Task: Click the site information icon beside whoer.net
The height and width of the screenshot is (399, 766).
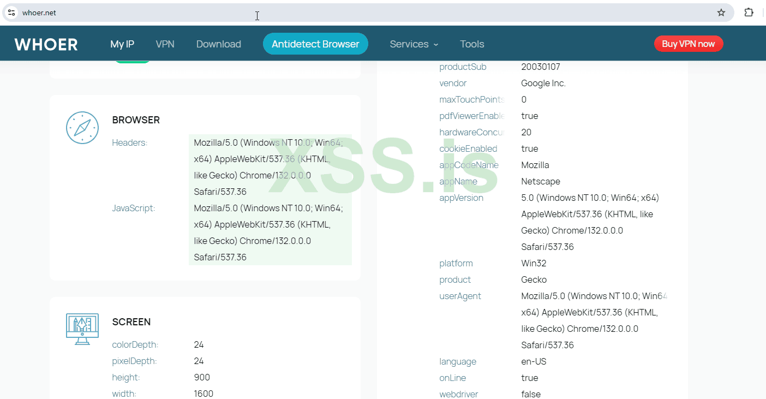Action: pyautogui.click(x=11, y=13)
